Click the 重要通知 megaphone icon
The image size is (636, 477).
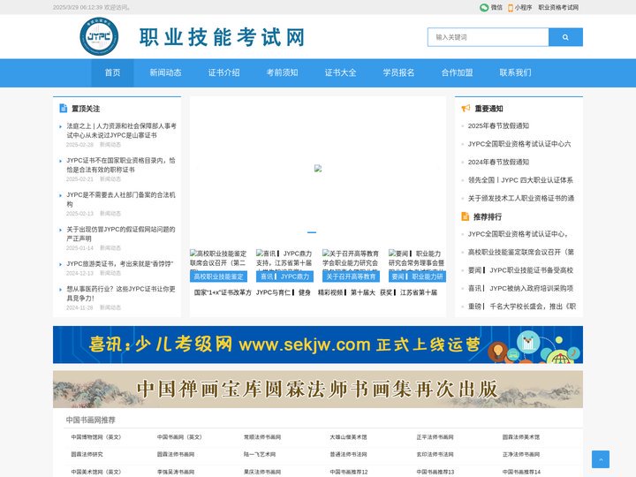[x=466, y=108]
